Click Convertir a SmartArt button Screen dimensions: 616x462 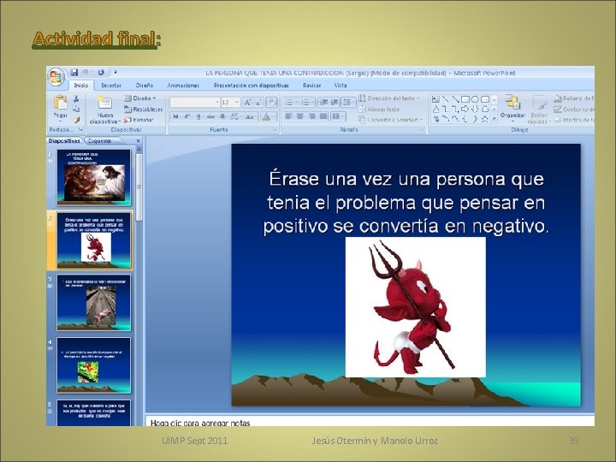coord(391,120)
